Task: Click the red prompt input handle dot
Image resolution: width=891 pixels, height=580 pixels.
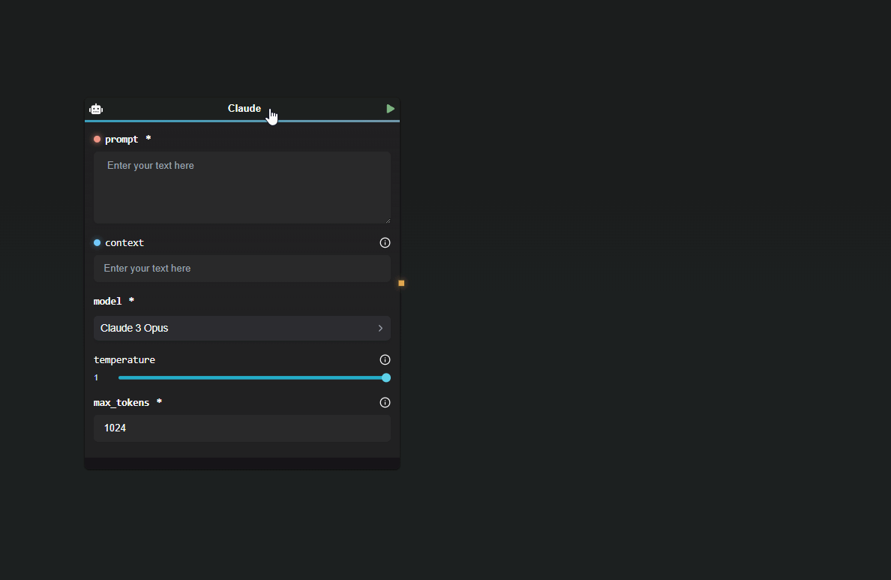Action: pyautogui.click(x=97, y=140)
